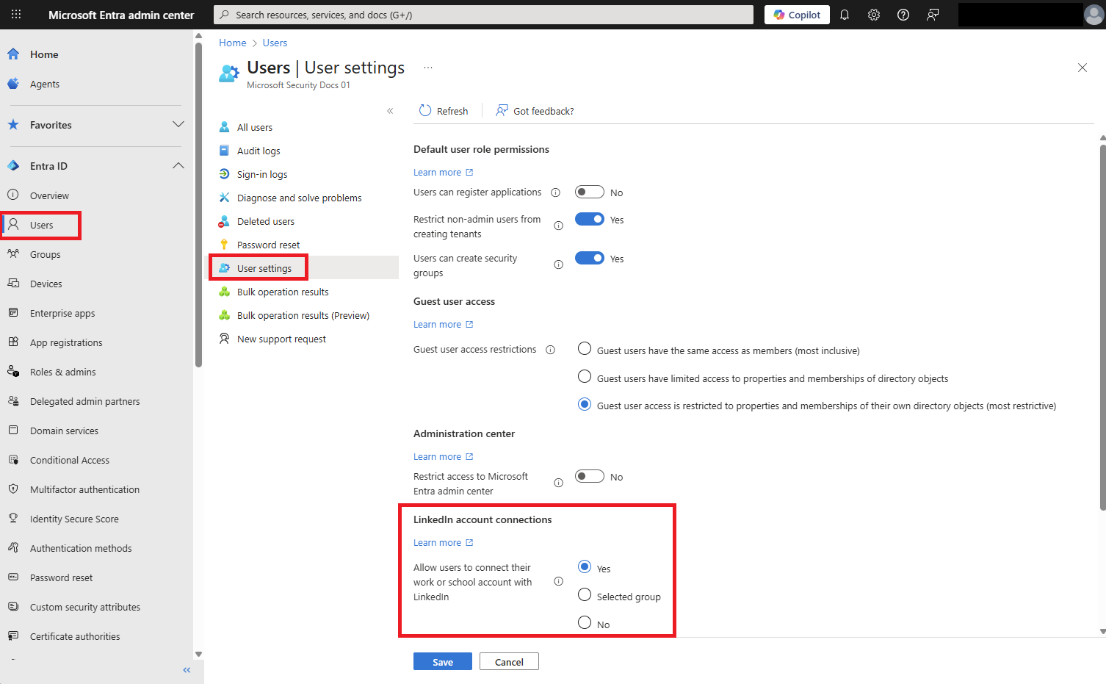Collapse the Entra ID section
1106x684 pixels.
178,166
